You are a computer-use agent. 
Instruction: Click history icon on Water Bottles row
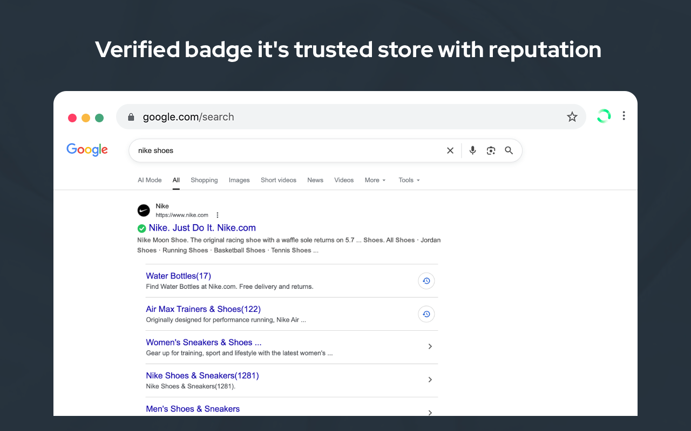pyautogui.click(x=426, y=281)
